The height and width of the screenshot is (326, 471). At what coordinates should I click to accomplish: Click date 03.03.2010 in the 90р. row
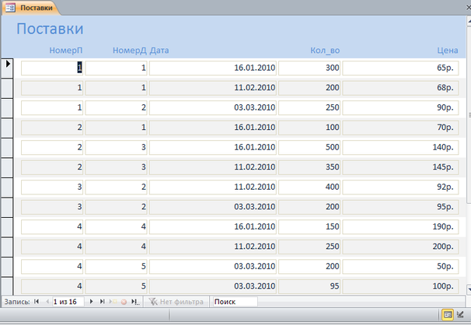(x=213, y=107)
